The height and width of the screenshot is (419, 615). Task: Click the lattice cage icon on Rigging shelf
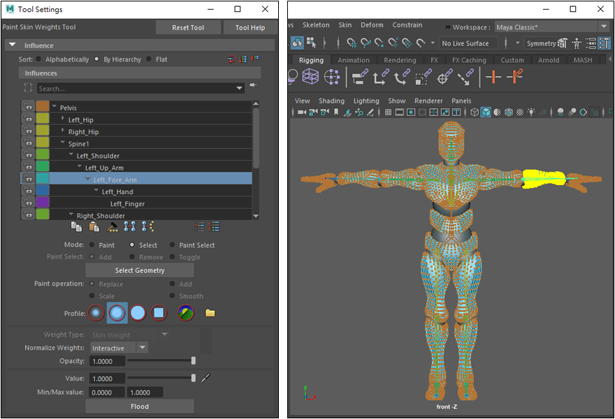(311, 78)
